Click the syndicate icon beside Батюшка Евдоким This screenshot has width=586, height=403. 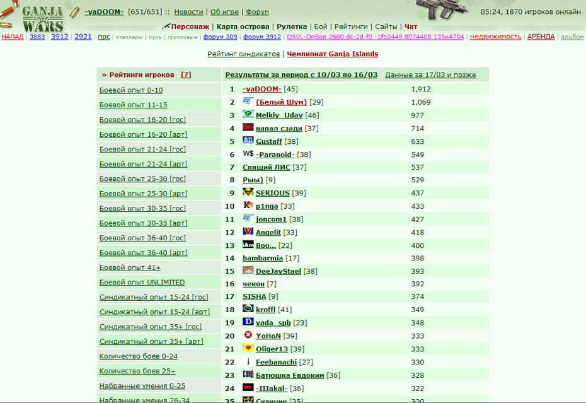point(248,374)
